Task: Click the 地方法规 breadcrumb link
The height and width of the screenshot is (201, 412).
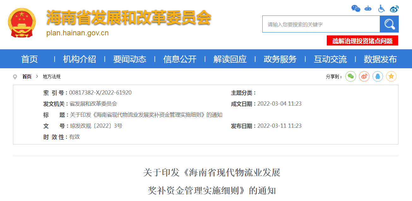Action: click(x=51, y=76)
